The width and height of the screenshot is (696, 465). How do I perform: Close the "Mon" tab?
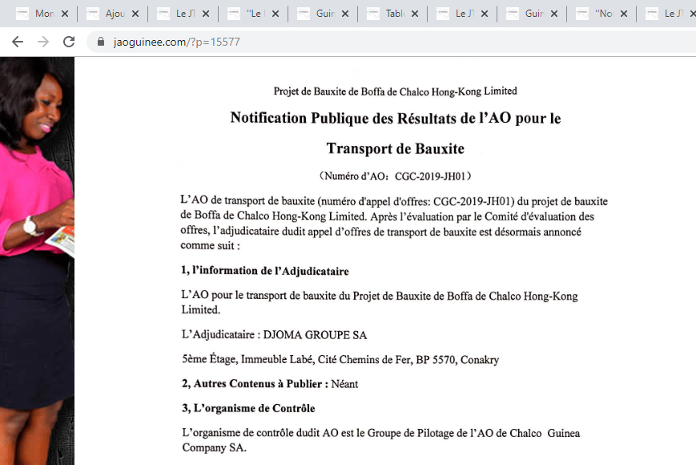pyautogui.click(x=65, y=14)
